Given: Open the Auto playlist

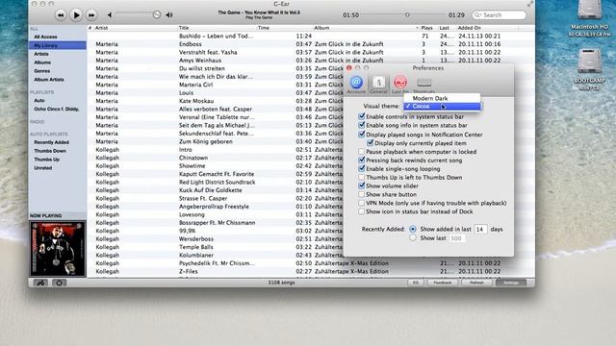Looking at the screenshot, I should pos(39,100).
